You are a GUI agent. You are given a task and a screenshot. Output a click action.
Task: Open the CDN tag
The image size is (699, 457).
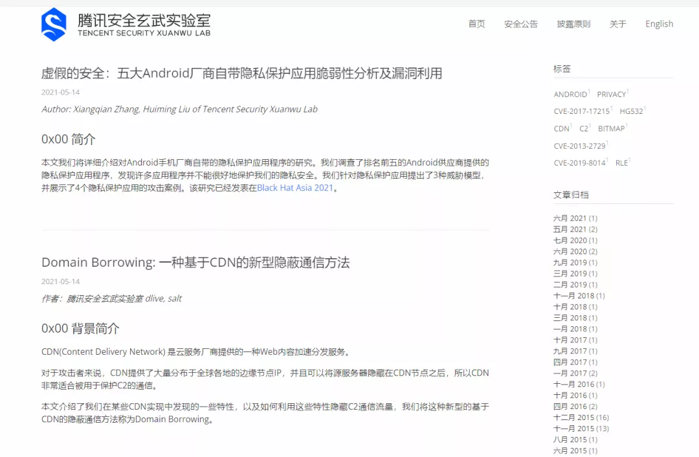pos(560,128)
